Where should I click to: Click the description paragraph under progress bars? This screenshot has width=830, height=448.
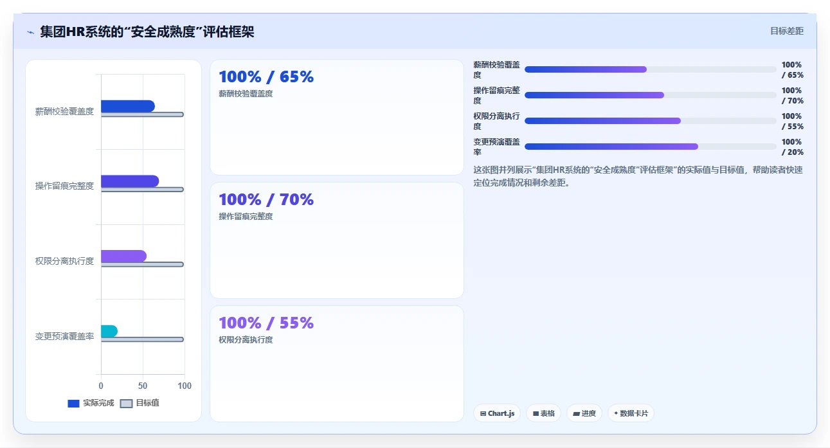point(638,176)
